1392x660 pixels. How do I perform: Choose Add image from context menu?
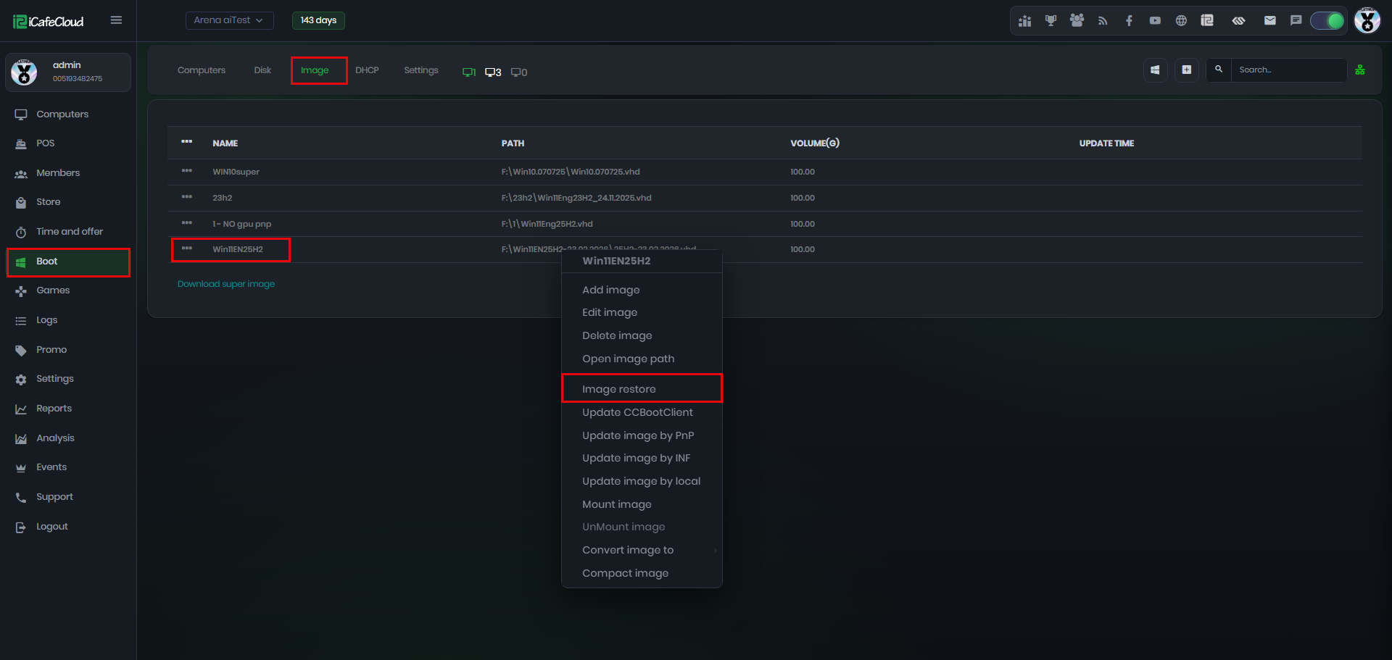pyautogui.click(x=642, y=290)
